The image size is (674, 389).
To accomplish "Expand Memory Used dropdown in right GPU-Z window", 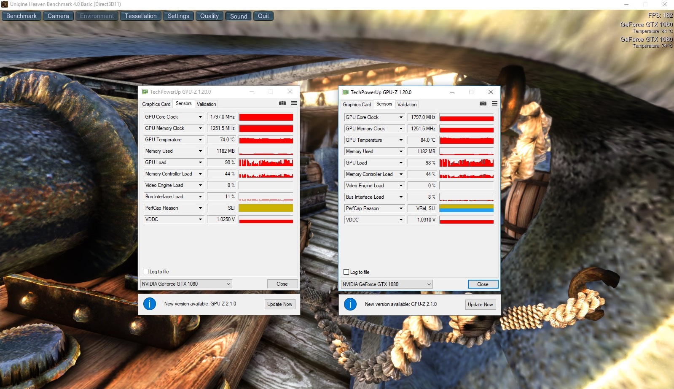I will tap(401, 151).
